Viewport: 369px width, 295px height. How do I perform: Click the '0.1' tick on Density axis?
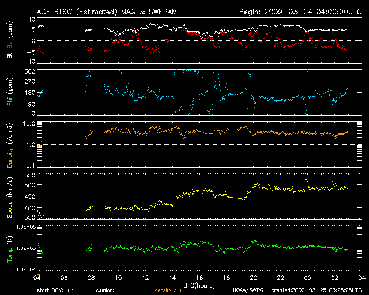point(31,165)
